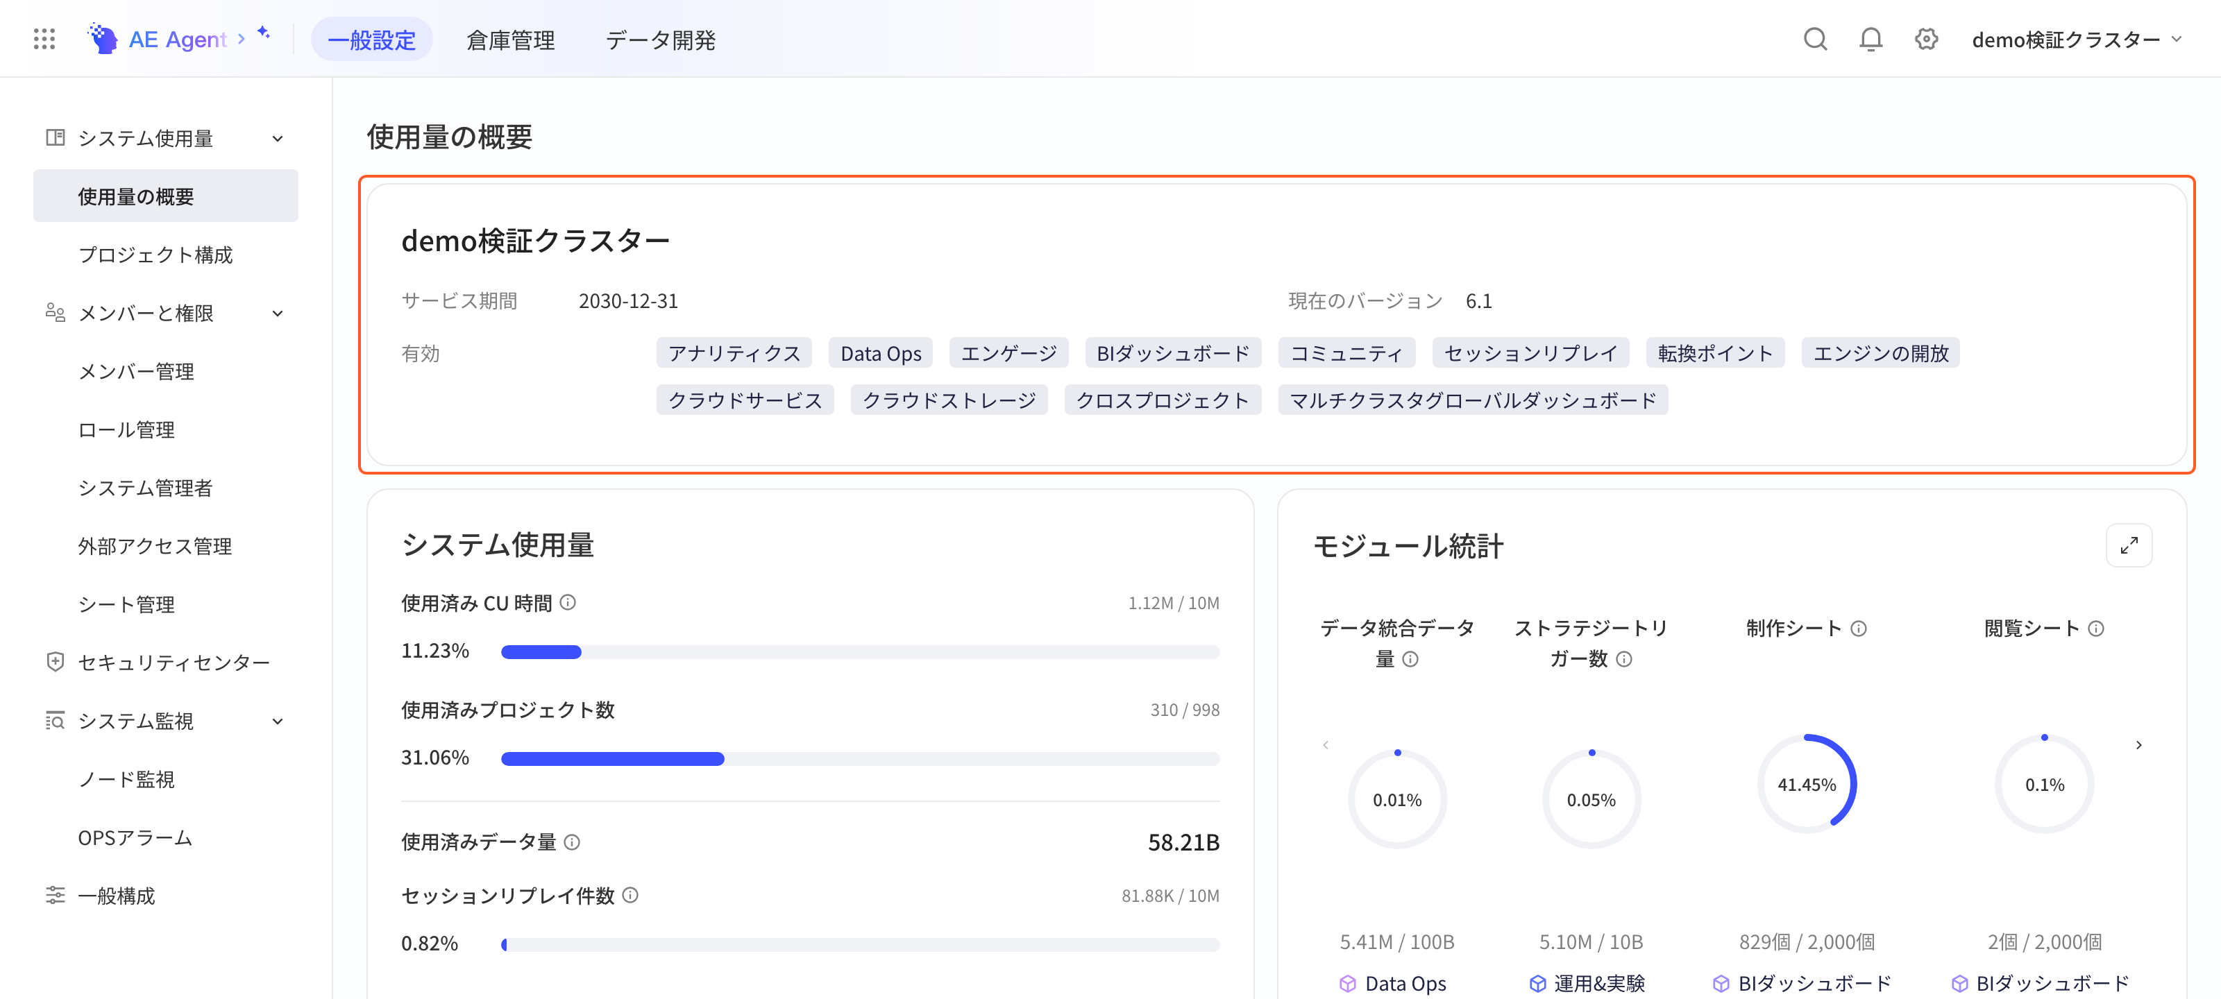The image size is (2221, 999).
Task: Click info icon beside ストラテジートリガー数
Action: pyautogui.click(x=1623, y=659)
